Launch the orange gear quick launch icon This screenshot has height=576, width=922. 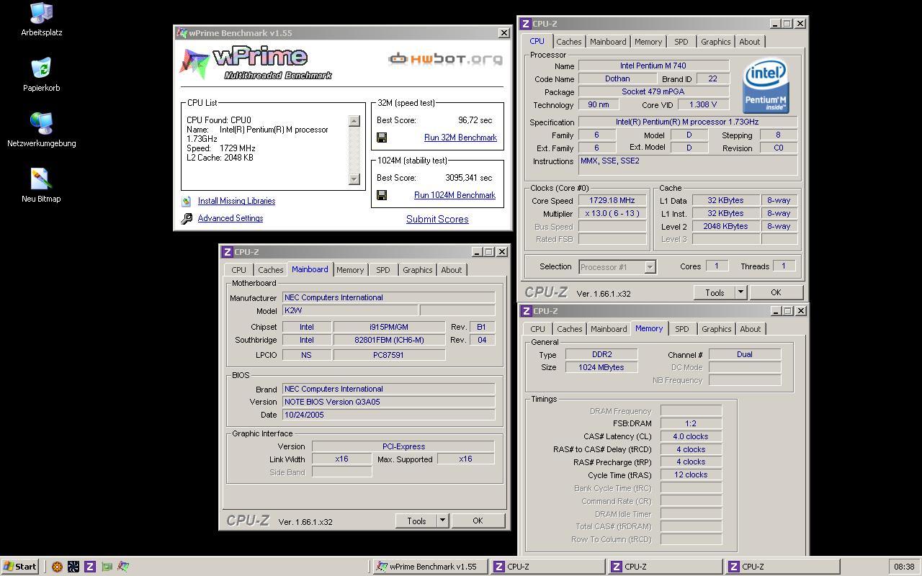tap(57, 567)
